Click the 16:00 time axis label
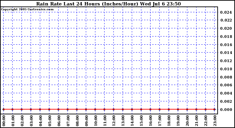Image resolution: width=235 pixels, height=128 pixels. [151, 120]
